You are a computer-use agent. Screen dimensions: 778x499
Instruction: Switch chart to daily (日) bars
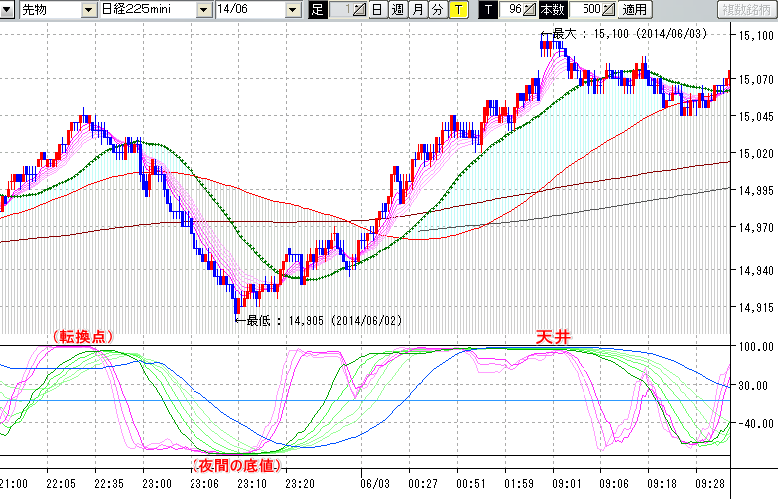(x=376, y=10)
